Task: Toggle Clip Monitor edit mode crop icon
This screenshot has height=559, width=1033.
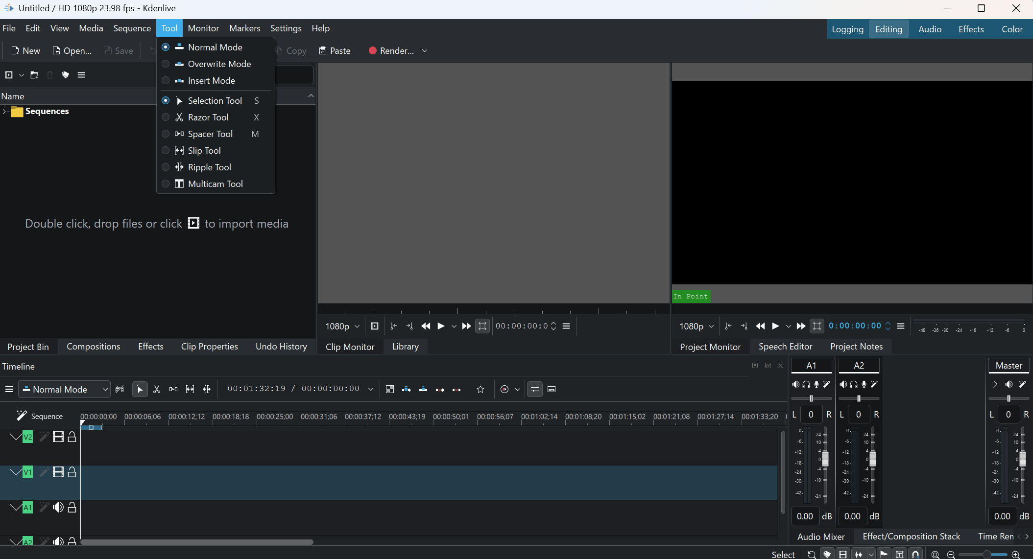Action: (x=482, y=326)
